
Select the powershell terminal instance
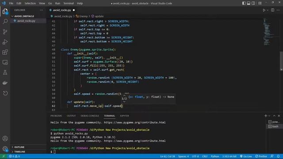coord(274,122)
